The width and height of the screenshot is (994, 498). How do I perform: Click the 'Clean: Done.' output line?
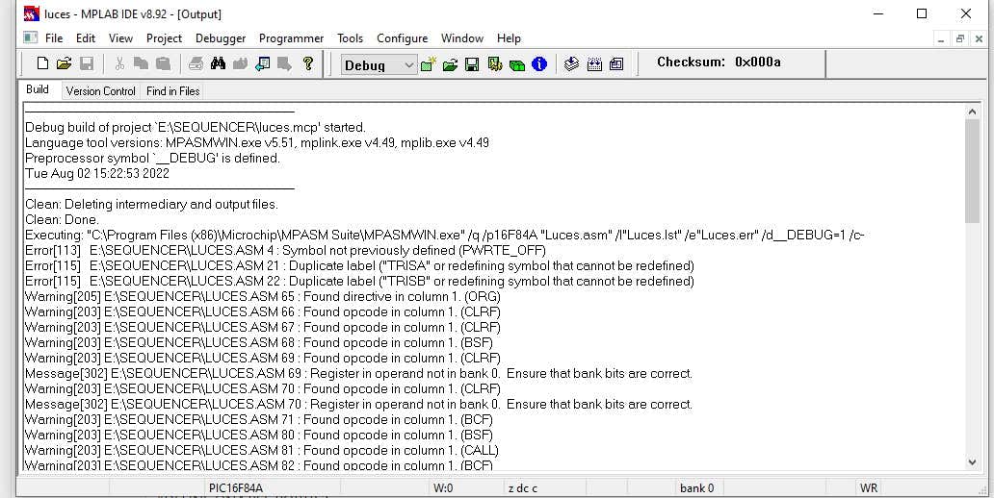point(62,219)
